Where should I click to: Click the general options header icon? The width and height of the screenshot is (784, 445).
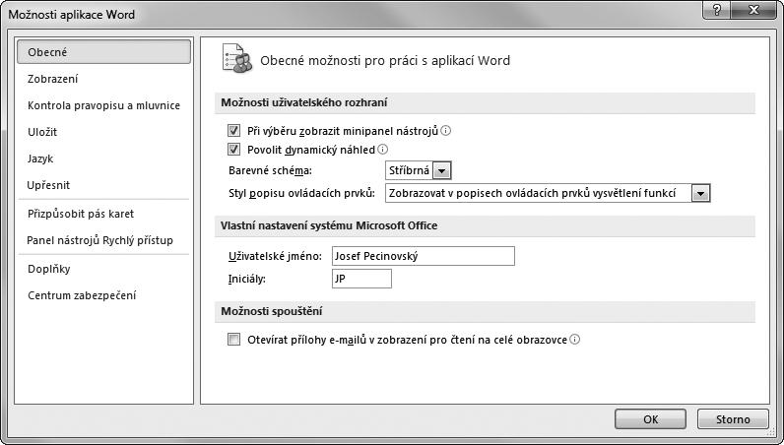[x=236, y=59]
